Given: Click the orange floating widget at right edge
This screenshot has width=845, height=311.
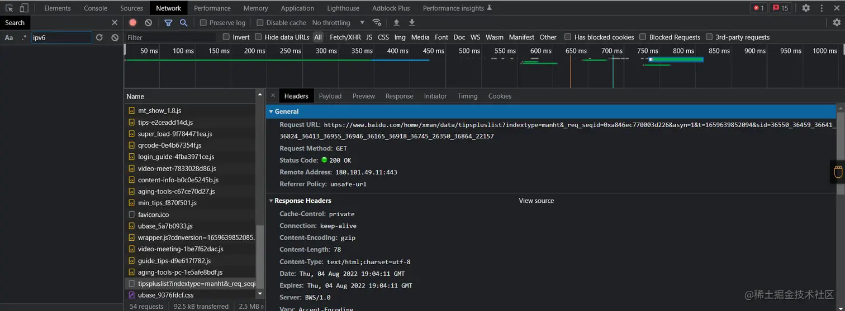Looking at the screenshot, I should pos(838,172).
